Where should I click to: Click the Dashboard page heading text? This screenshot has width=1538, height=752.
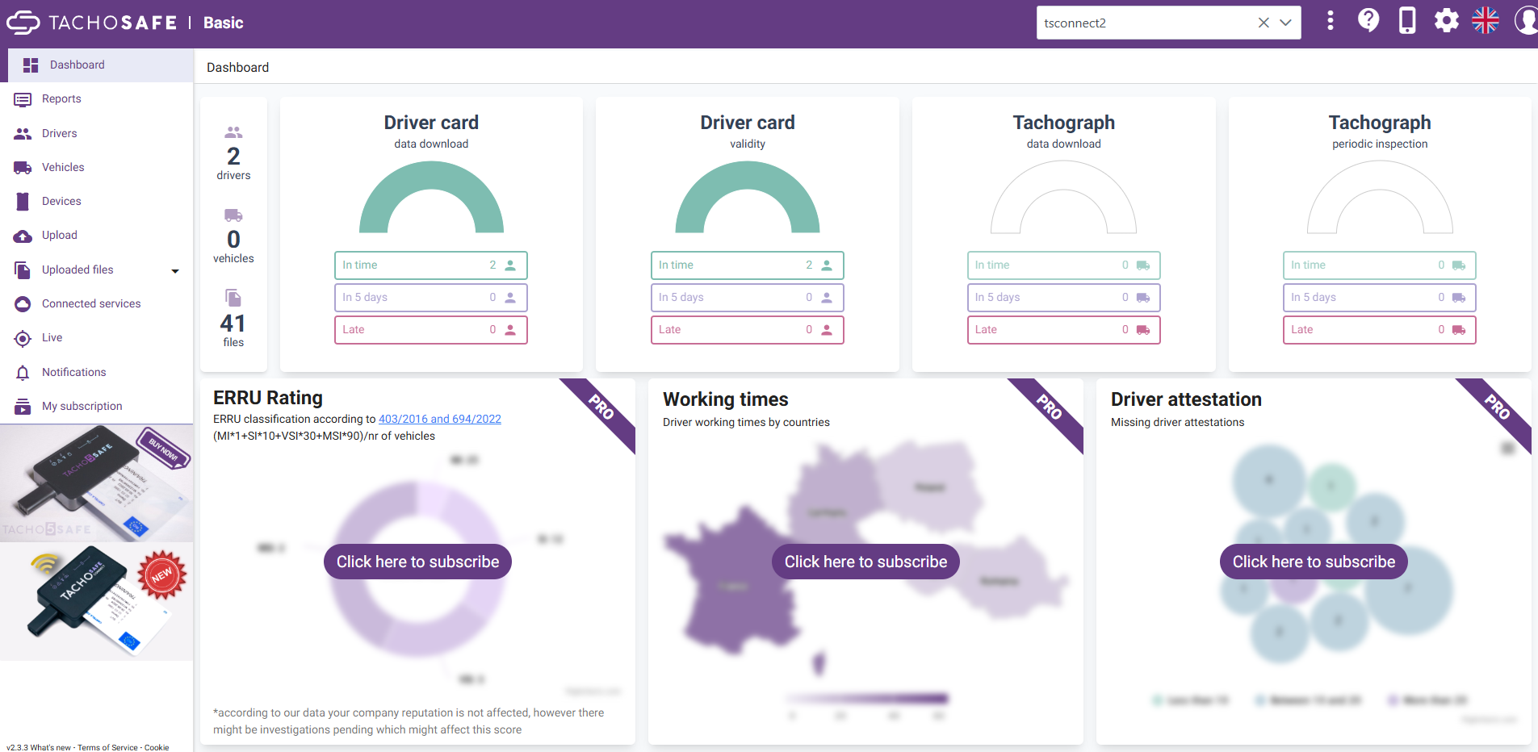coord(238,68)
